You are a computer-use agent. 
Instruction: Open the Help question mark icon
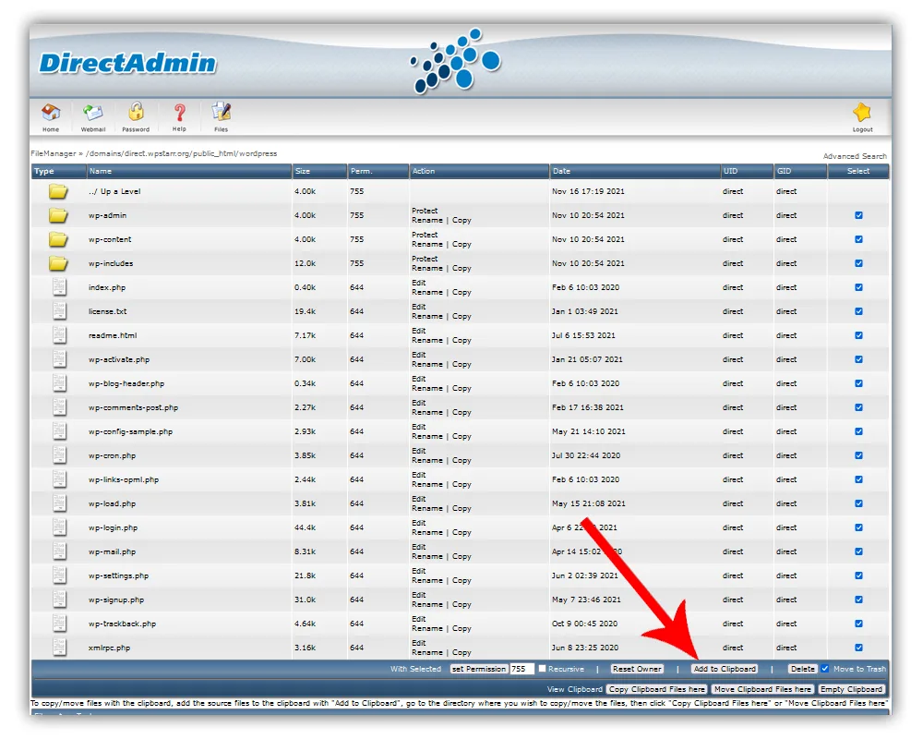coord(180,112)
